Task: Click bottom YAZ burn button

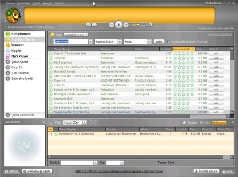Action: (228, 171)
